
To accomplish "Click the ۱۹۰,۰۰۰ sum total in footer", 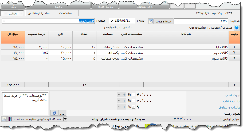I will (x=13, y=85).
